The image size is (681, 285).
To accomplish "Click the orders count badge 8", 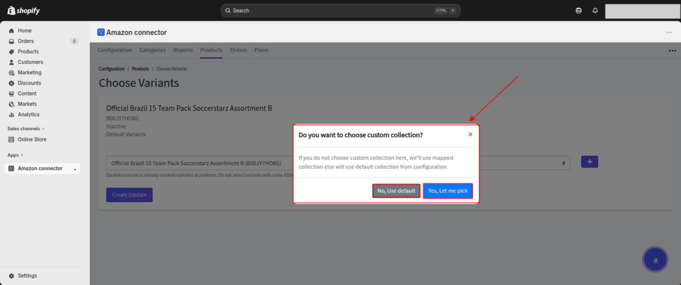I will click(x=74, y=41).
